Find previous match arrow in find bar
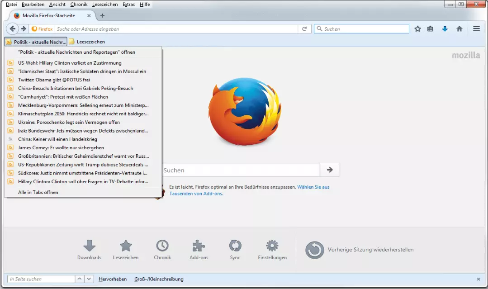This screenshot has height=289, width=488. 80,279
